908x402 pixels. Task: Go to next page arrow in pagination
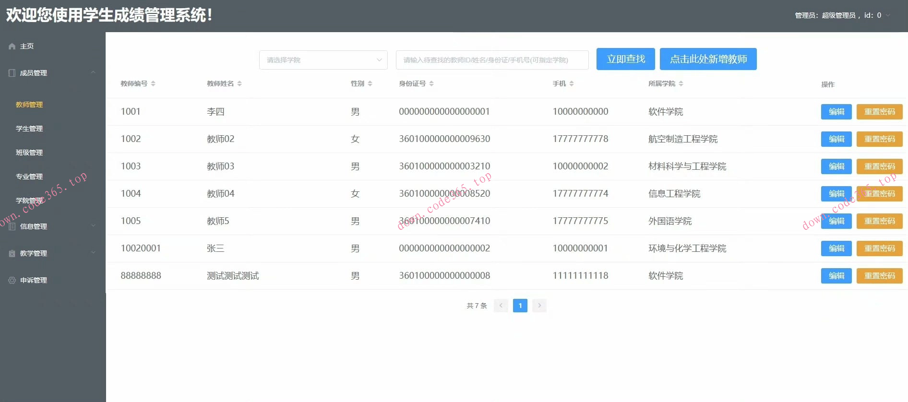point(539,306)
